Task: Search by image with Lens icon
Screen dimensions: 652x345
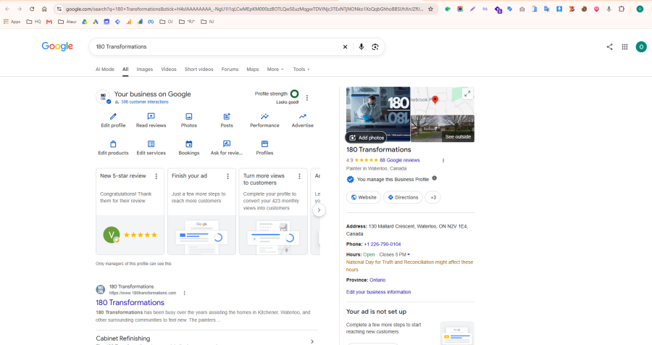Action: point(375,47)
